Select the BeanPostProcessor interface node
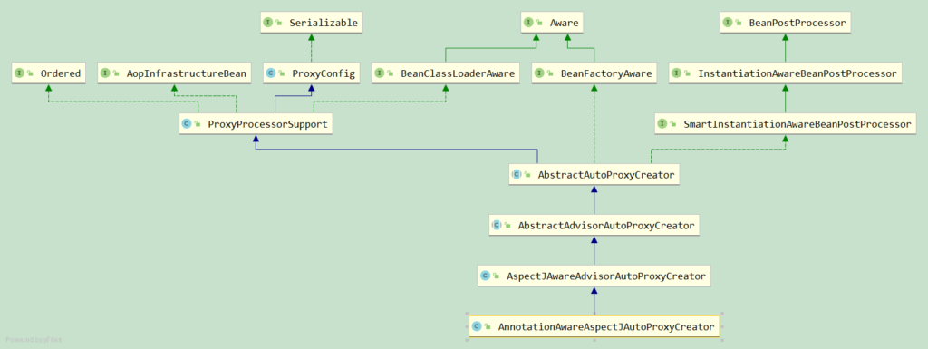This screenshot has height=349, width=928. 785,23
